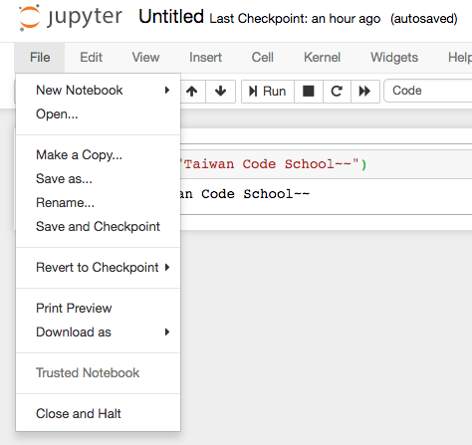Expand the Download as submenu
472x445 pixels.
(98, 333)
